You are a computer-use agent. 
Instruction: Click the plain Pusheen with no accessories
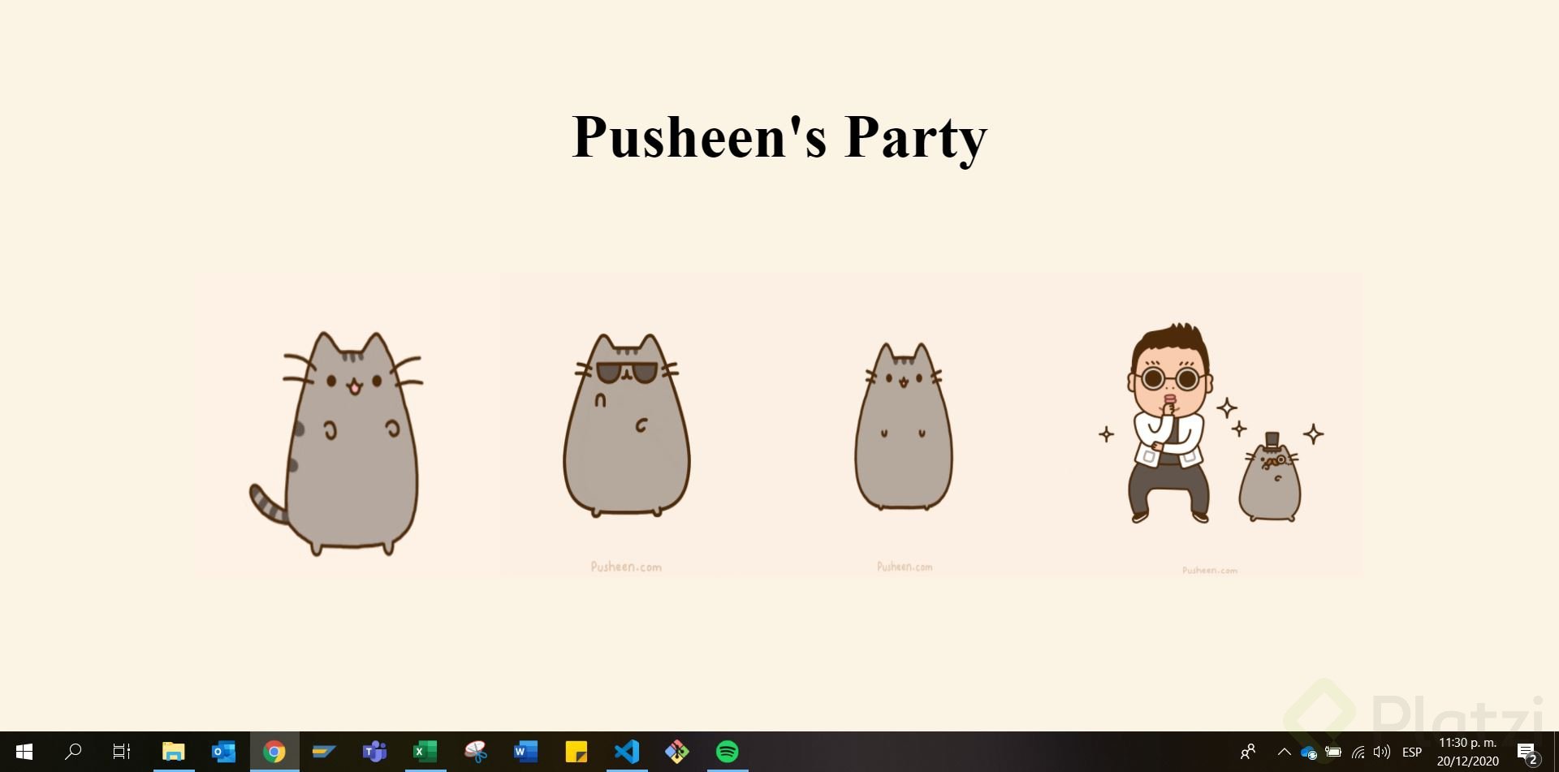(904, 425)
